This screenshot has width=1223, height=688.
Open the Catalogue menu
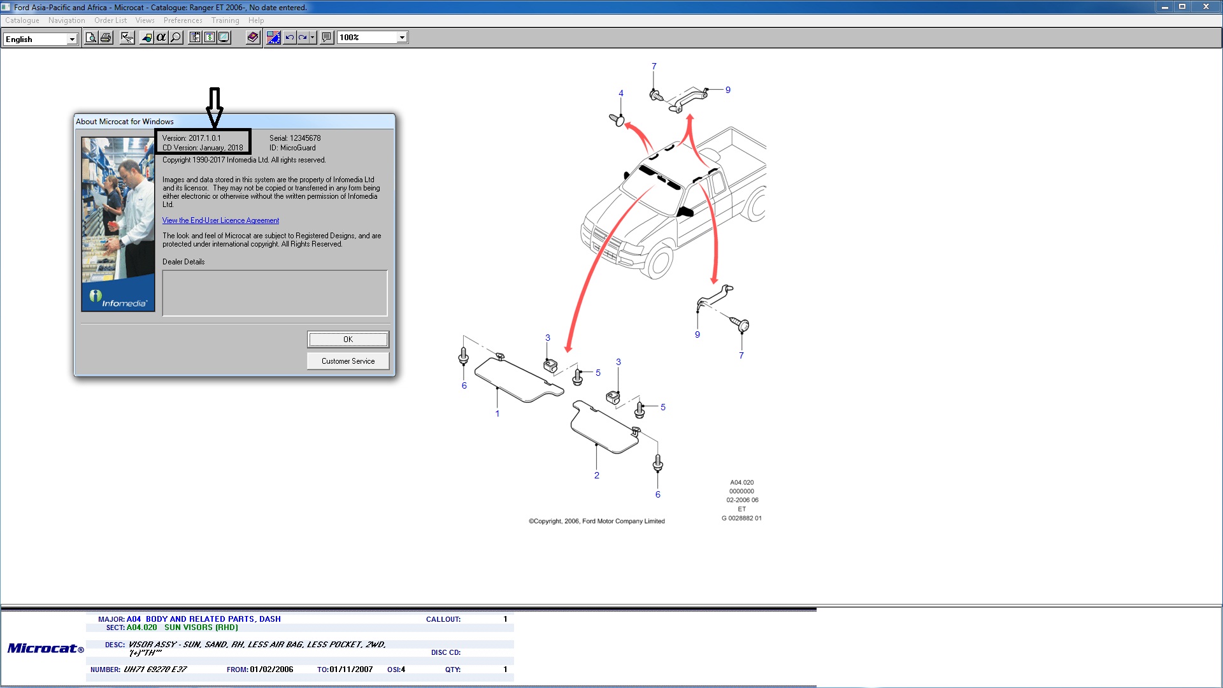pos(22,20)
